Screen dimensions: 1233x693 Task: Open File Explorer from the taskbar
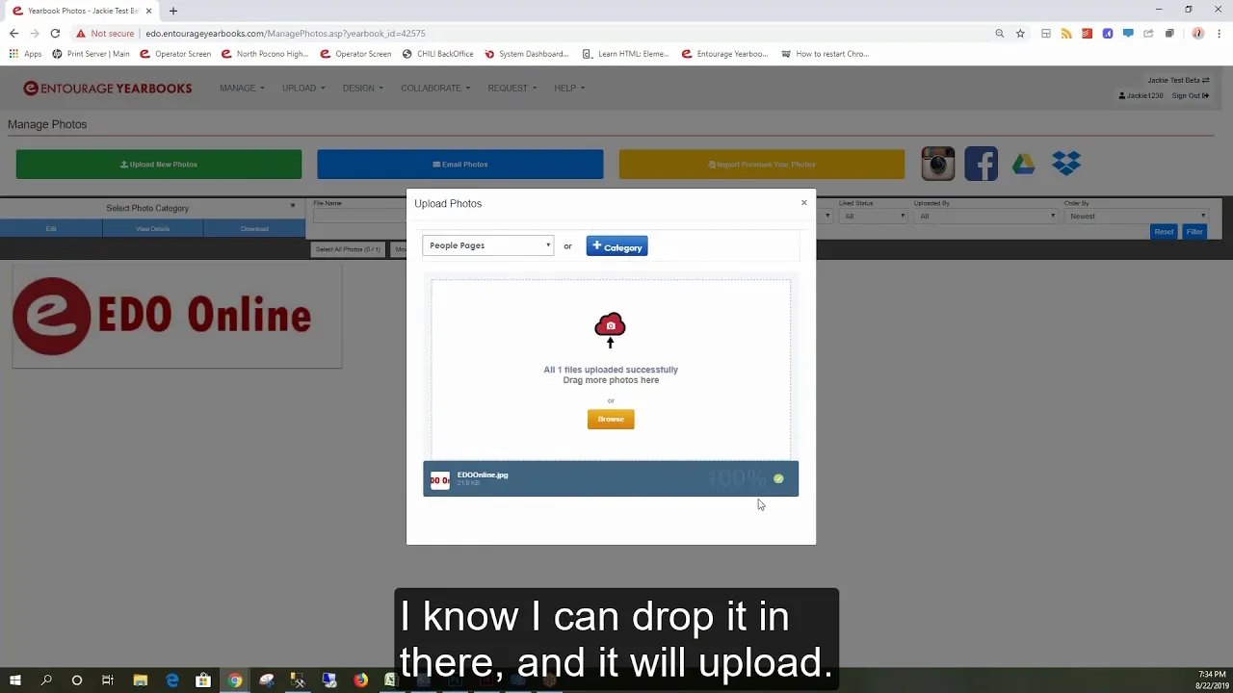click(140, 680)
